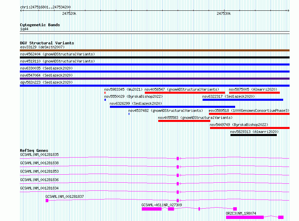Click the RefSeq Genes track title

click(x=34, y=150)
